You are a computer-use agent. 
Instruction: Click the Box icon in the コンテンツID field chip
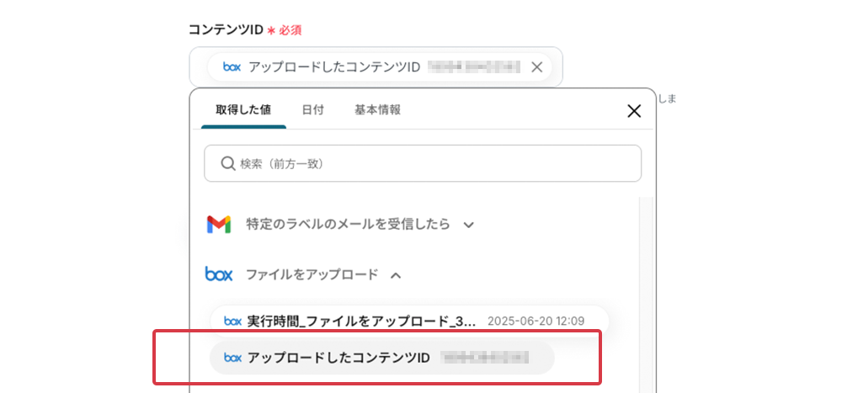(232, 67)
